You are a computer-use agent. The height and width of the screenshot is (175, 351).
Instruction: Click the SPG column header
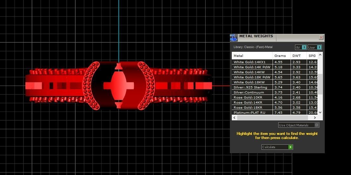[312, 56]
